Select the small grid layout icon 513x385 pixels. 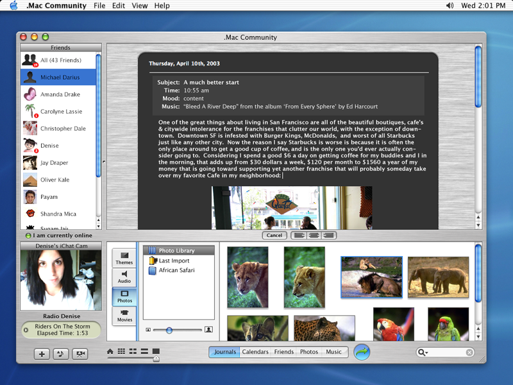pyautogui.click(x=121, y=351)
